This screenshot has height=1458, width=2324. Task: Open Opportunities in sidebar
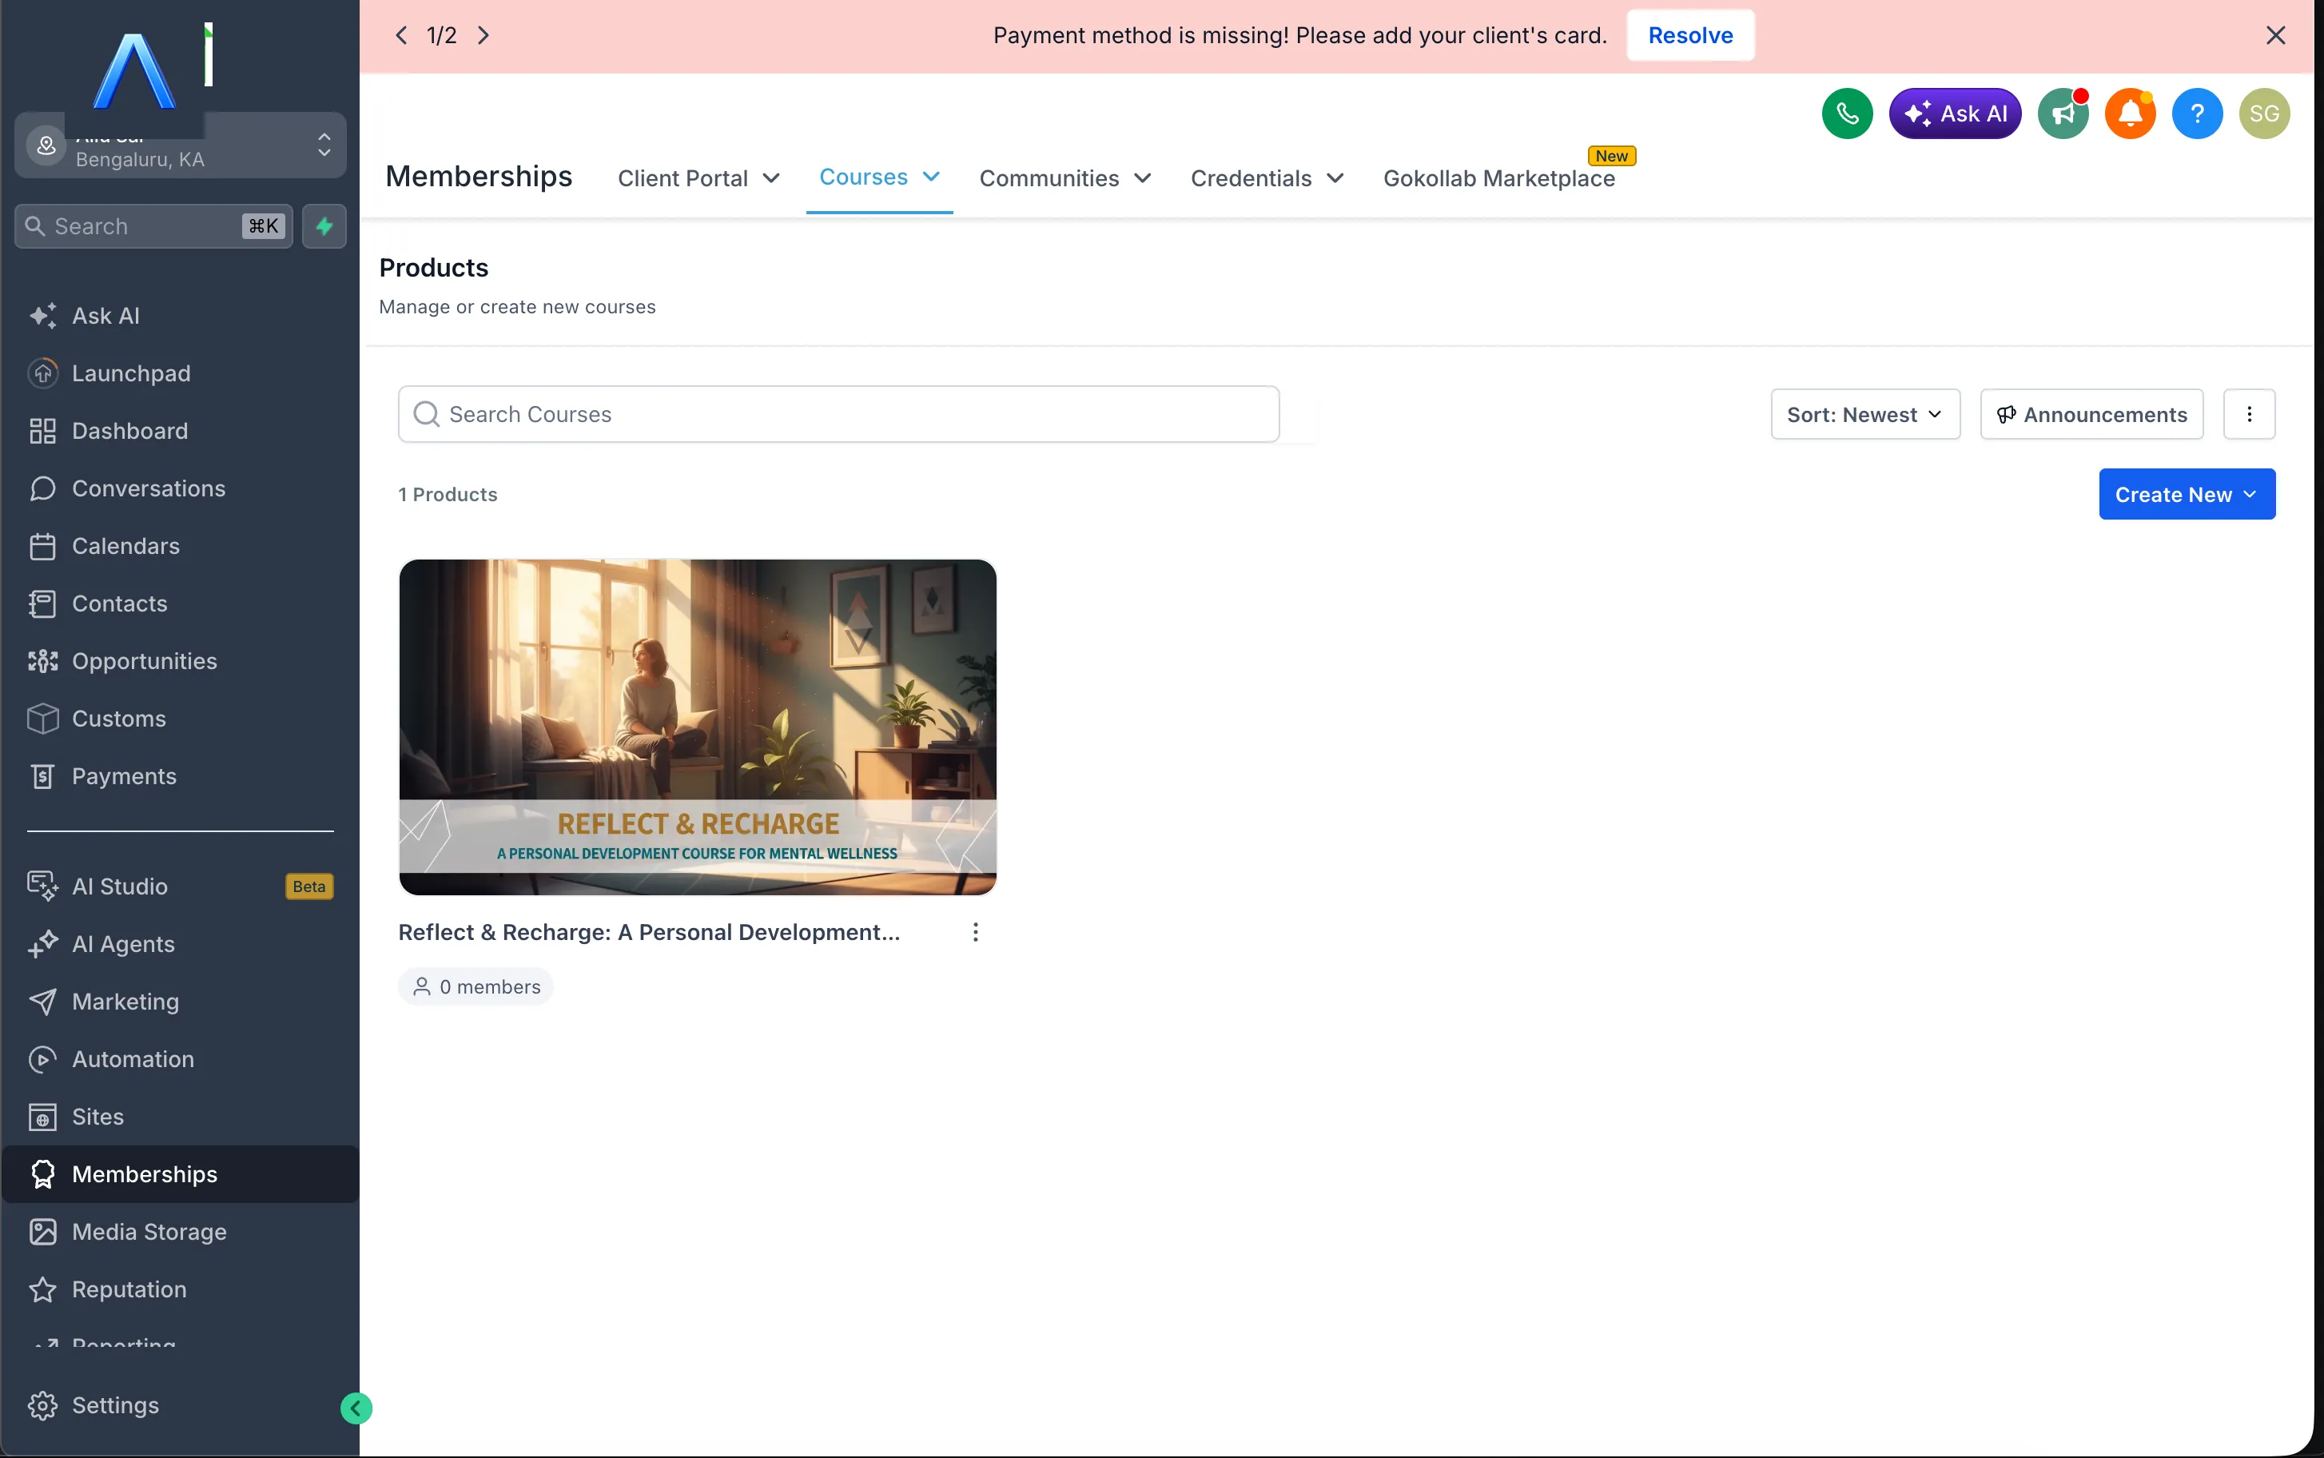click(181, 660)
